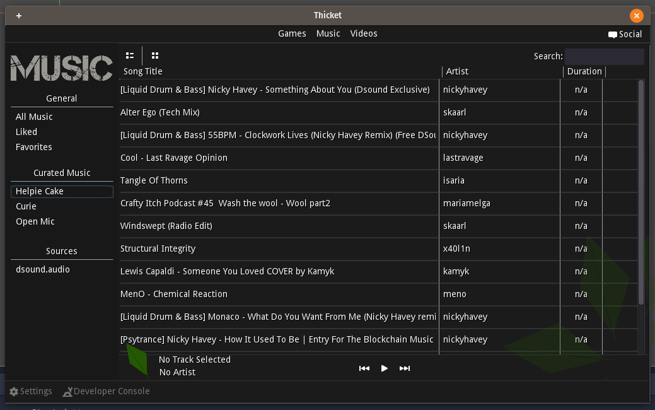This screenshot has height=410, width=655.
Task: Skip to the next track
Action: point(405,368)
